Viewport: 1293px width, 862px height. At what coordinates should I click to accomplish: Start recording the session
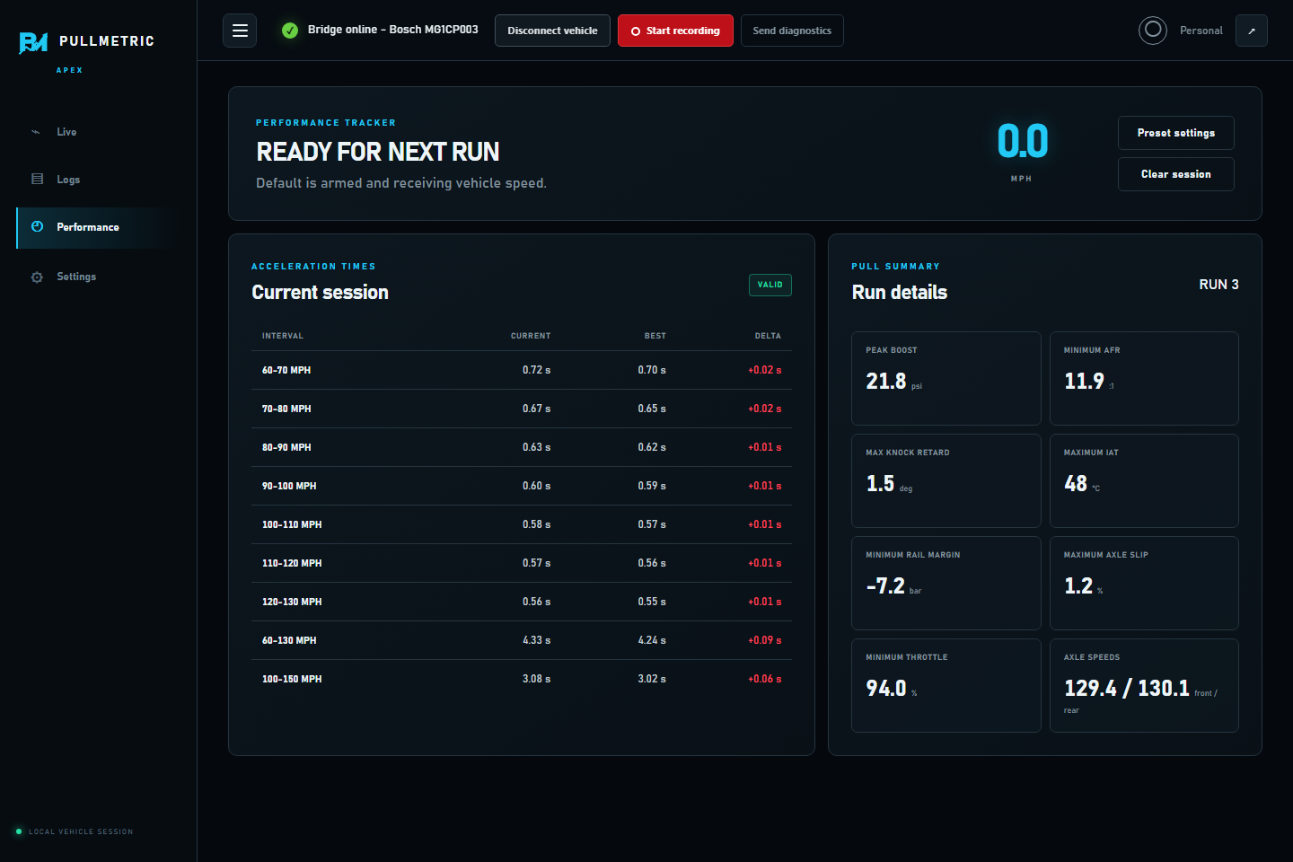coord(675,31)
